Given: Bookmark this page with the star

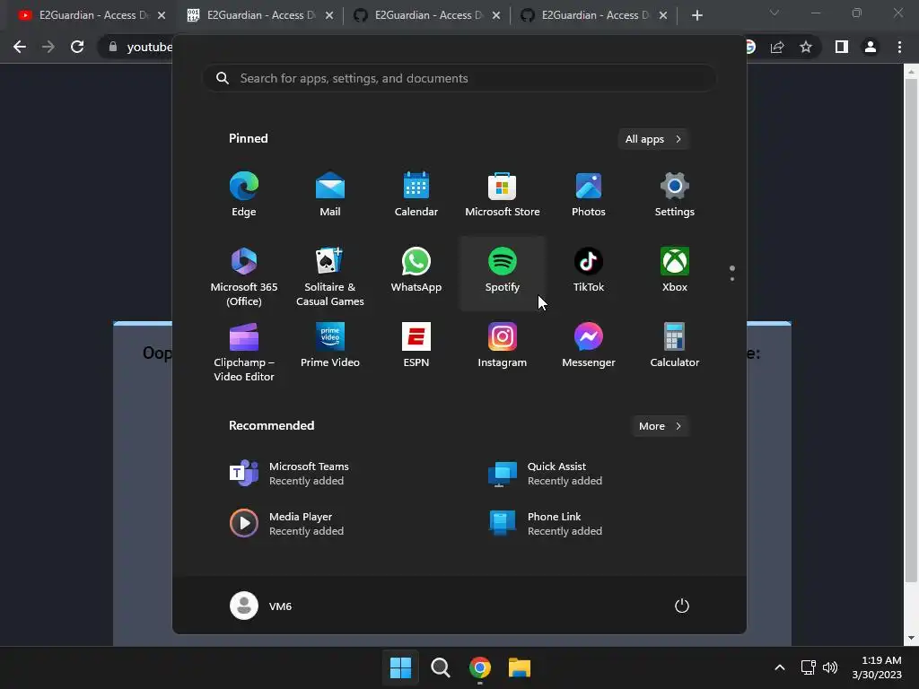Looking at the screenshot, I should click(806, 47).
